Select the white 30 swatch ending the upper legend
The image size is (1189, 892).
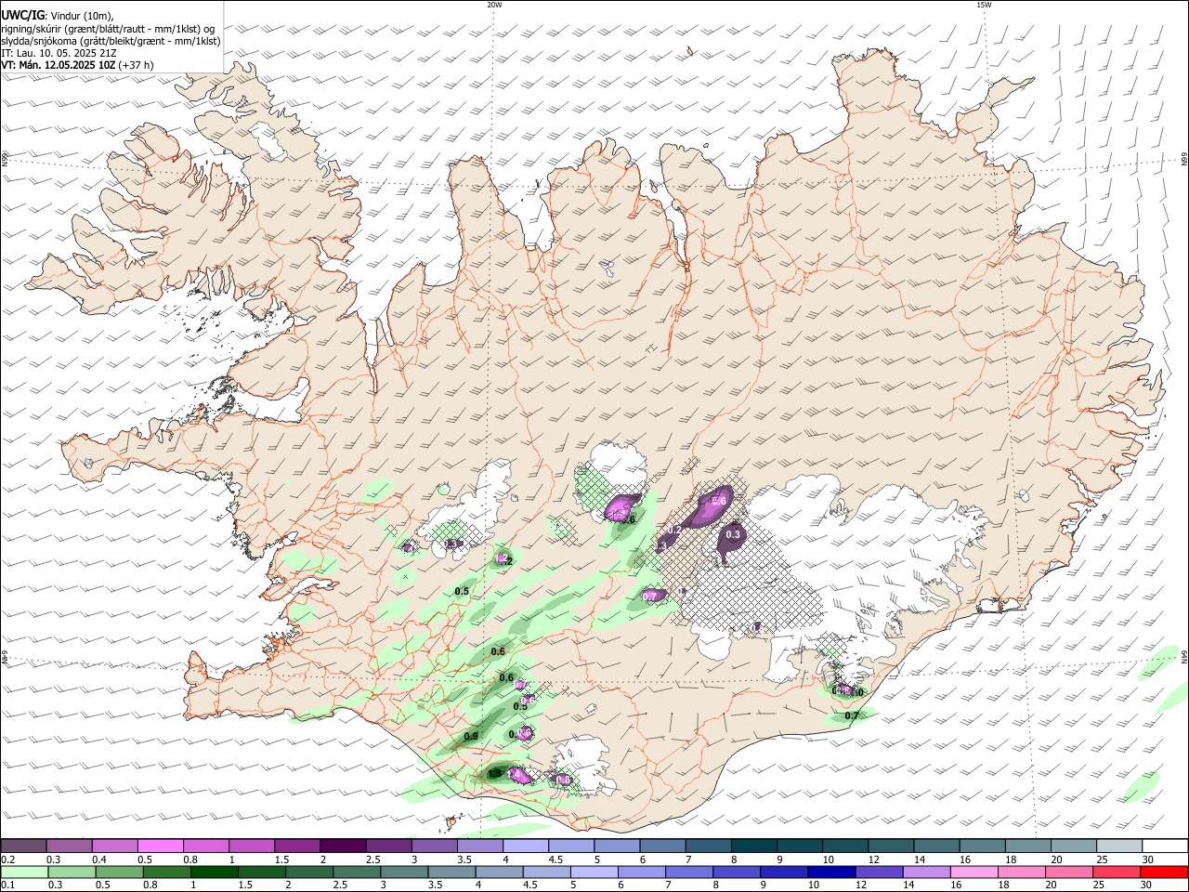(1165, 846)
